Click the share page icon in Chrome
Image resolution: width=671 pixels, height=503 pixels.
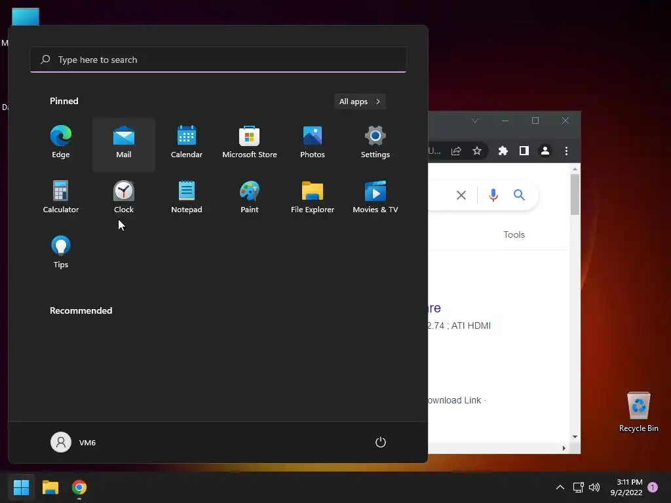coord(456,151)
